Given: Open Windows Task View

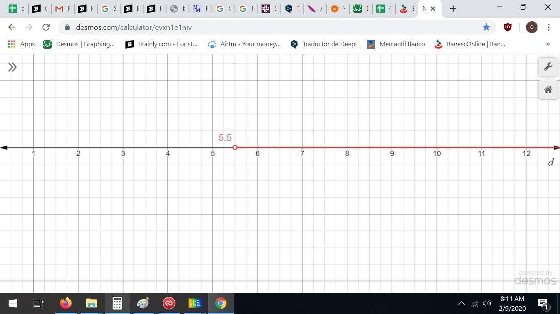Looking at the screenshot, I should [38, 303].
